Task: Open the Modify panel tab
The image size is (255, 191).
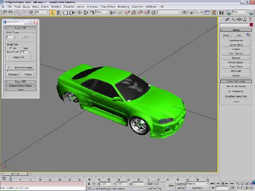Action: [x=227, y=19]
